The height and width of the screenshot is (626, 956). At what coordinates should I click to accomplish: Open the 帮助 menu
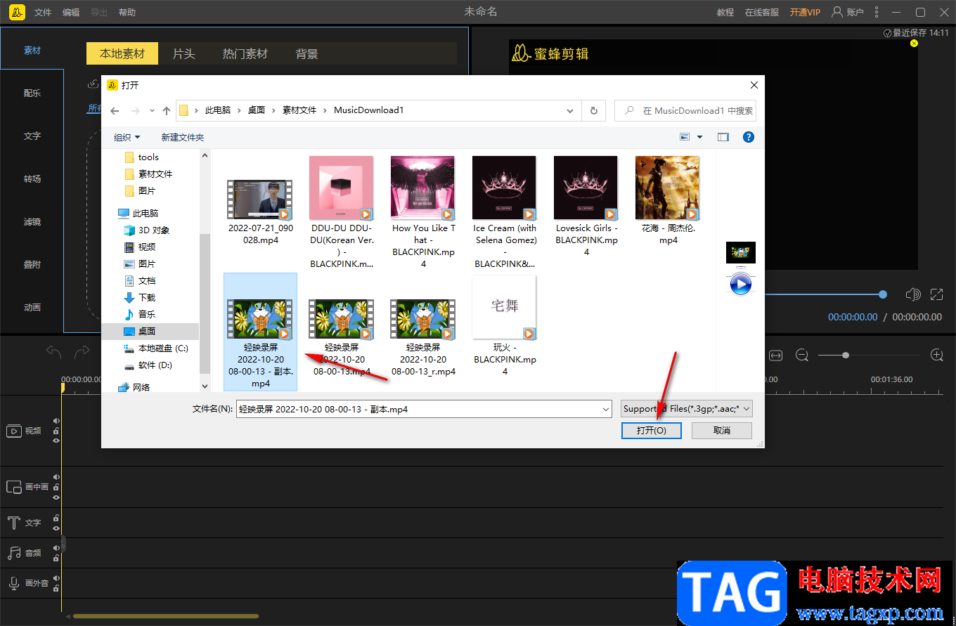coord(127,12)
